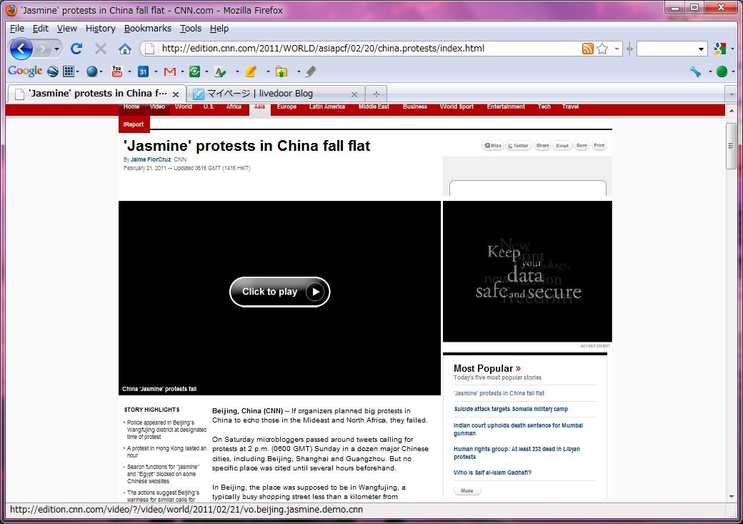Image resolution: width=743 pixels, height=524 pixels.
Task: Open the Edit menu
Action: (40, 29)
